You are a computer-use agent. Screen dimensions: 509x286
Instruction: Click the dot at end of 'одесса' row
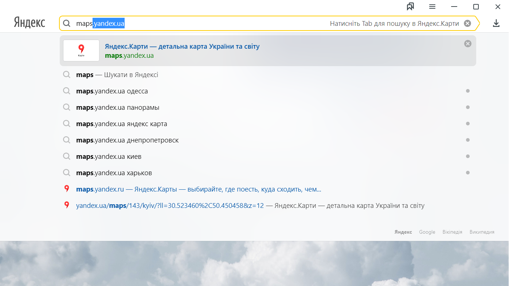[x=468, y=91]
